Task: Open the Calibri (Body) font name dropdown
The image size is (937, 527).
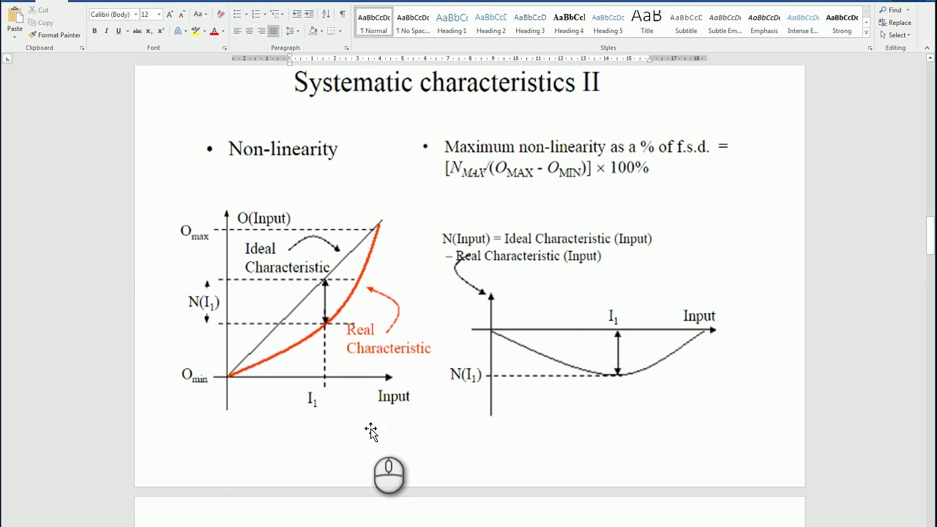Action: [135, 15]
